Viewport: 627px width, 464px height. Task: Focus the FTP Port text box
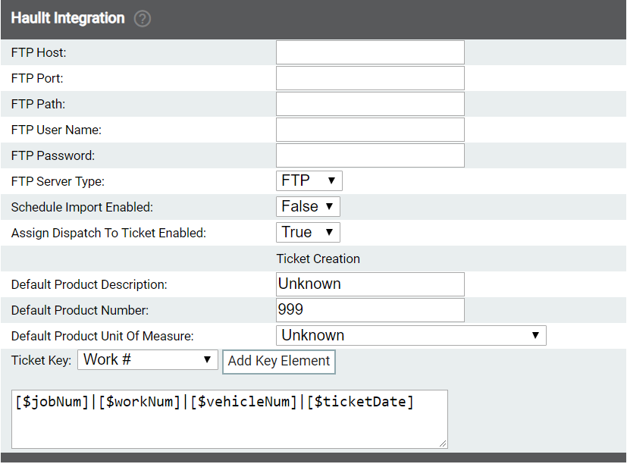(370, 78)
